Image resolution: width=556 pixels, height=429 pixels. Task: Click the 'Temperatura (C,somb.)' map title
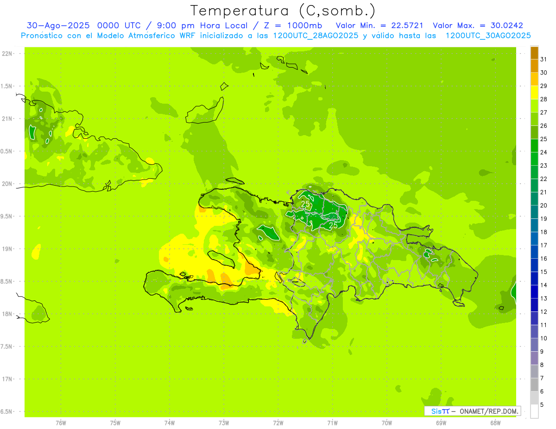[283, 11]
